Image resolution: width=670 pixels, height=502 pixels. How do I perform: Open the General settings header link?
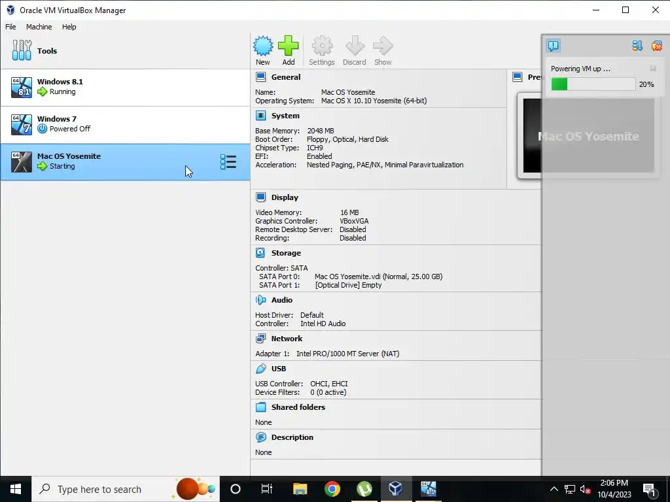pos(286,77)
